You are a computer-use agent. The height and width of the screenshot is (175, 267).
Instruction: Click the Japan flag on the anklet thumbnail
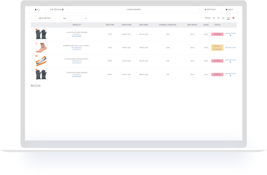(x=36, y=44)
